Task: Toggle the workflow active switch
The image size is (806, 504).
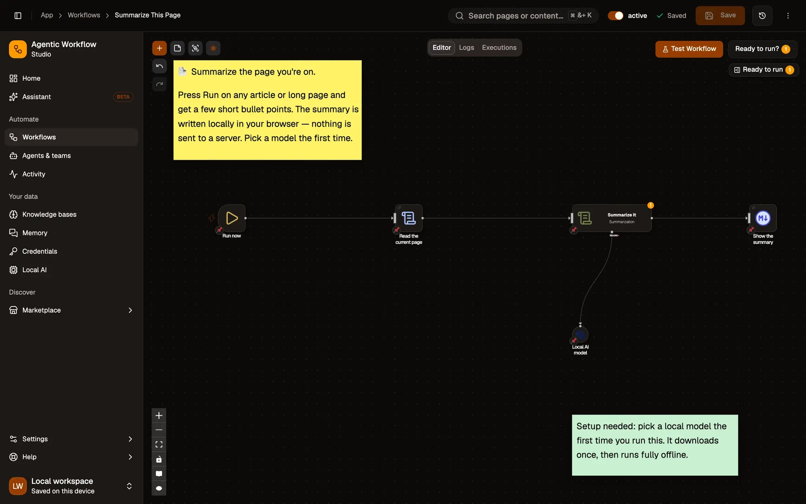Action: (615, 16)
